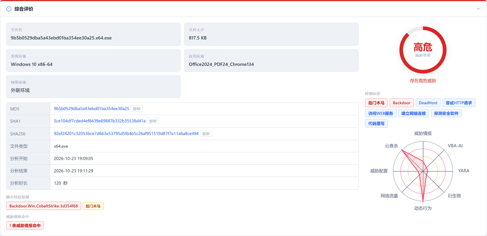
Task: Select the DeadHost detection tag
Action: 428,103
